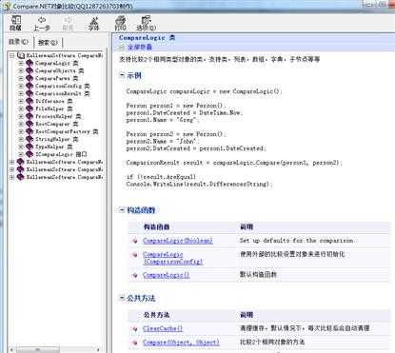Screen dimensions: 395x353
Task: Click the purple icon beside RootComparer 类
Action: pyautogui.click(x=30, y=124)
